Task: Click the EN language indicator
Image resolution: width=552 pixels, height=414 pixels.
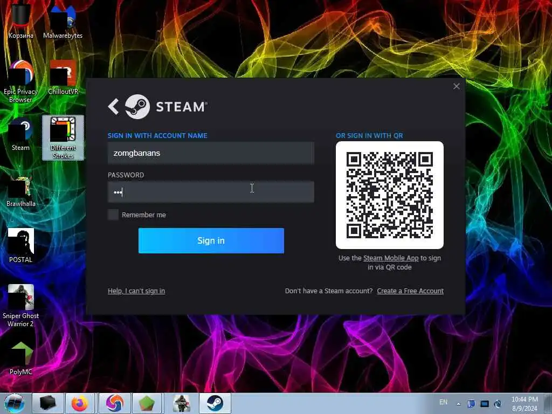Action: pos(443,402)
